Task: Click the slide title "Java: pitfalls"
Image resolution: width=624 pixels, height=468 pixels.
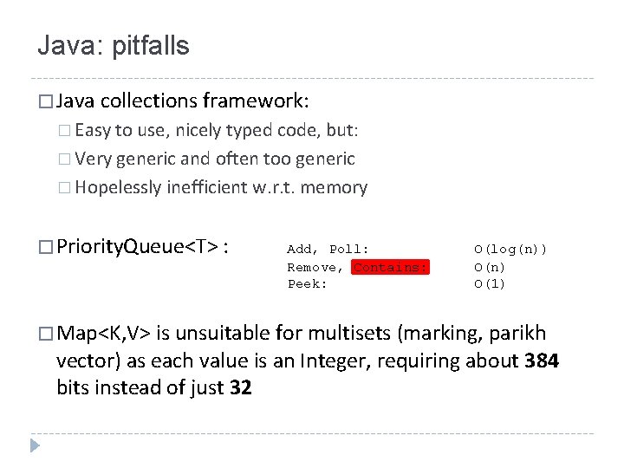Action: tap(113, 46)
